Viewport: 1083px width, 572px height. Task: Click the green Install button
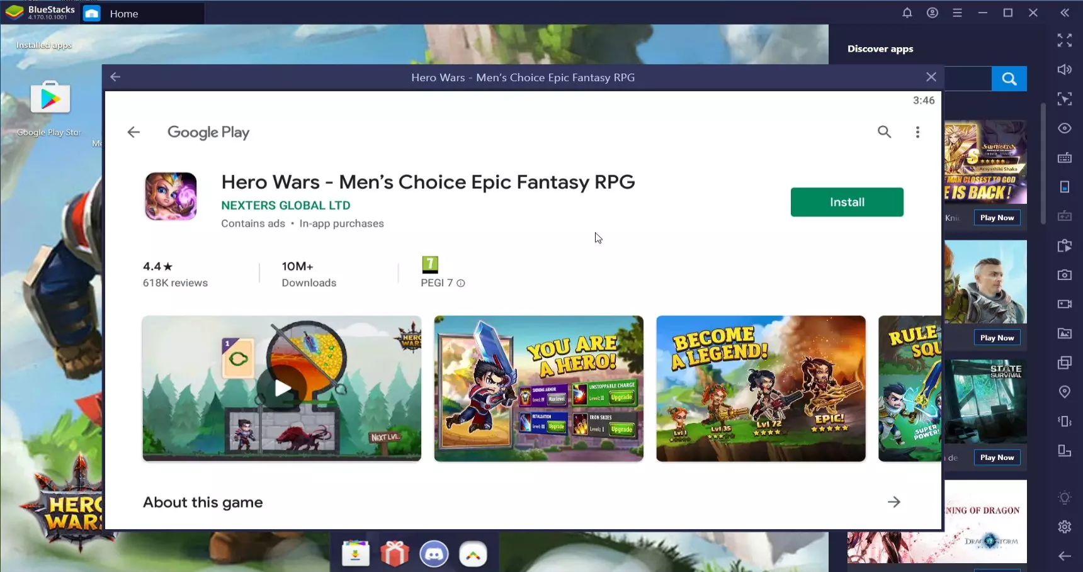[x=846, y=202]
